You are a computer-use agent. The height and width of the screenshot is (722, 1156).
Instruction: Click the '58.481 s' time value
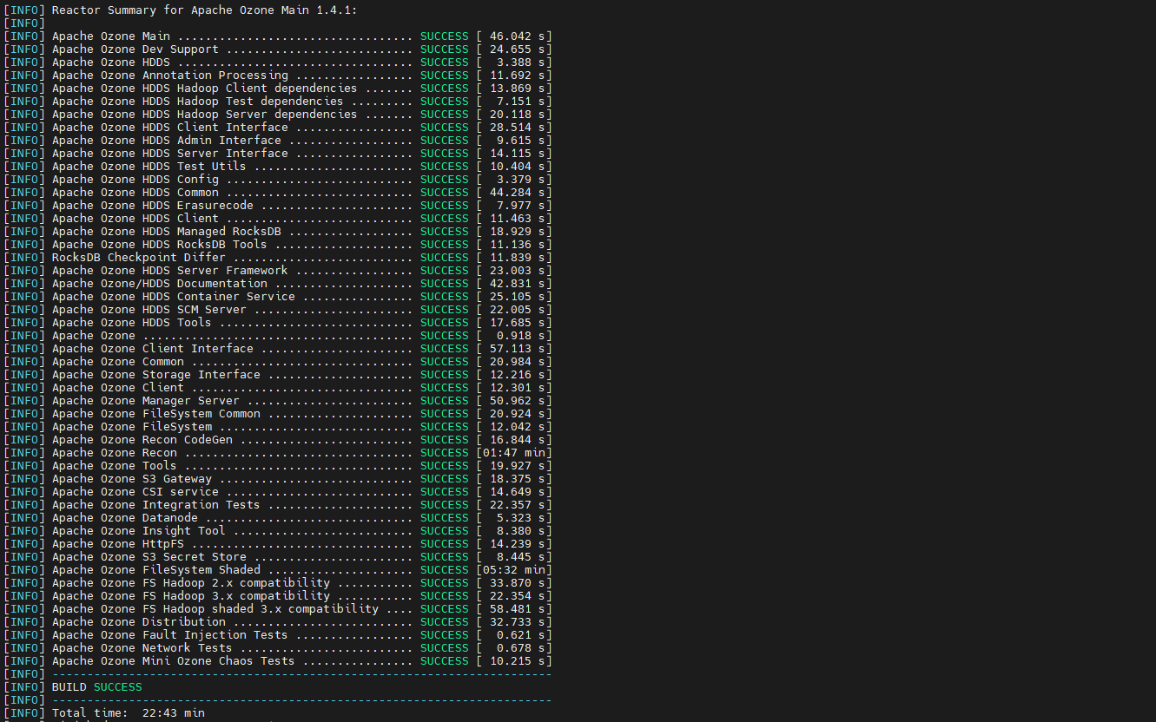click(519, 609)
